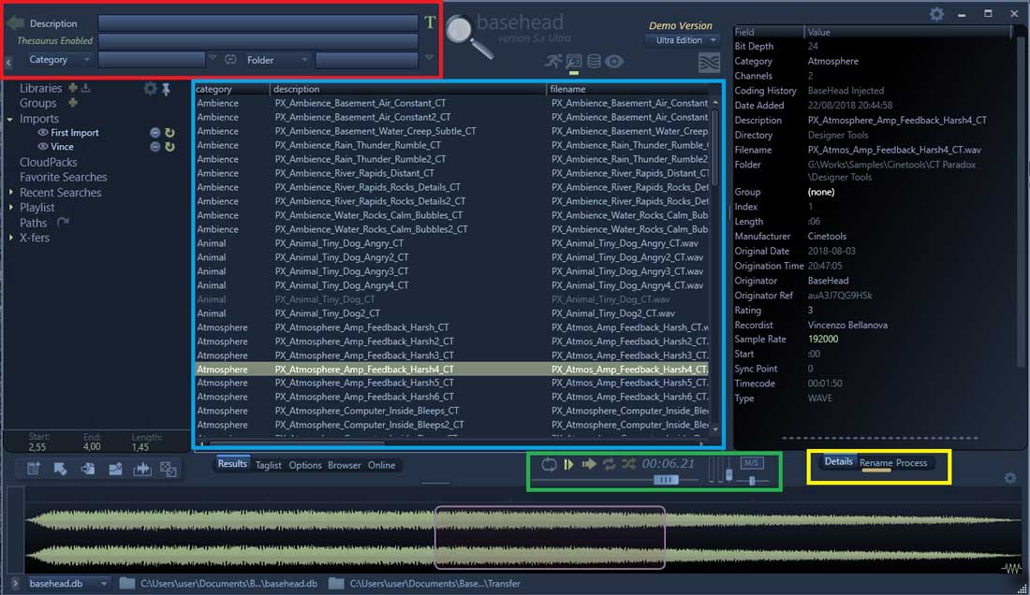
Task: Open the Options tab
Action: pos(305,465)
